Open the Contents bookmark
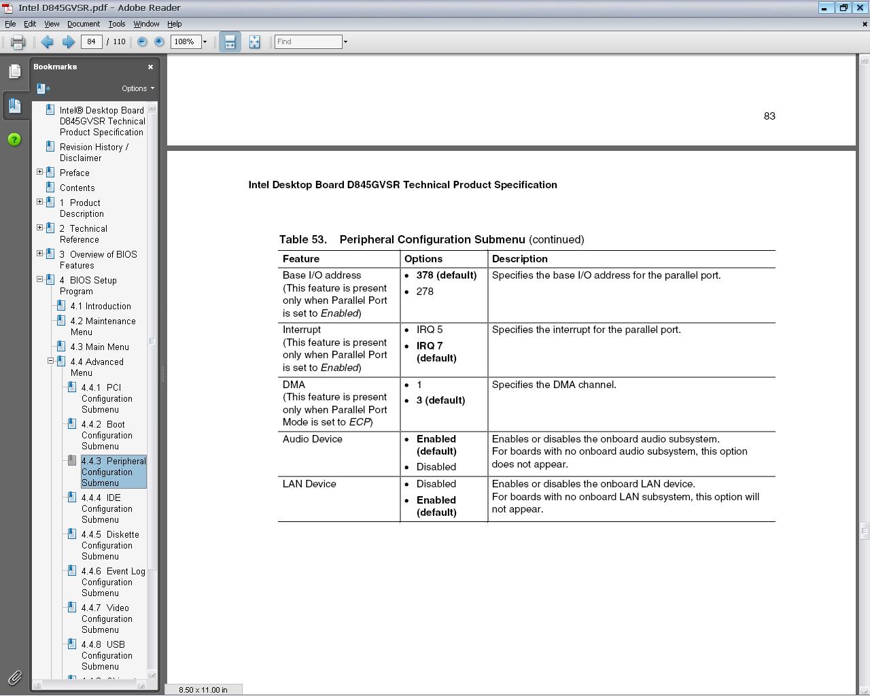This screenshot has height=696, width=870. pos(77,188)
